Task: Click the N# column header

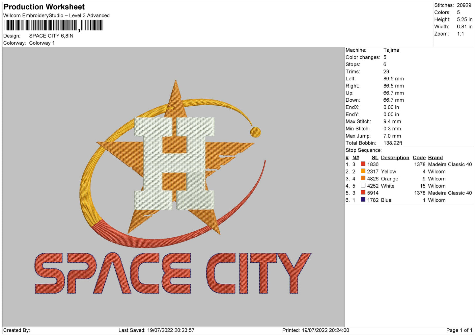Action: pyautogui.click(x=355, y=158)
